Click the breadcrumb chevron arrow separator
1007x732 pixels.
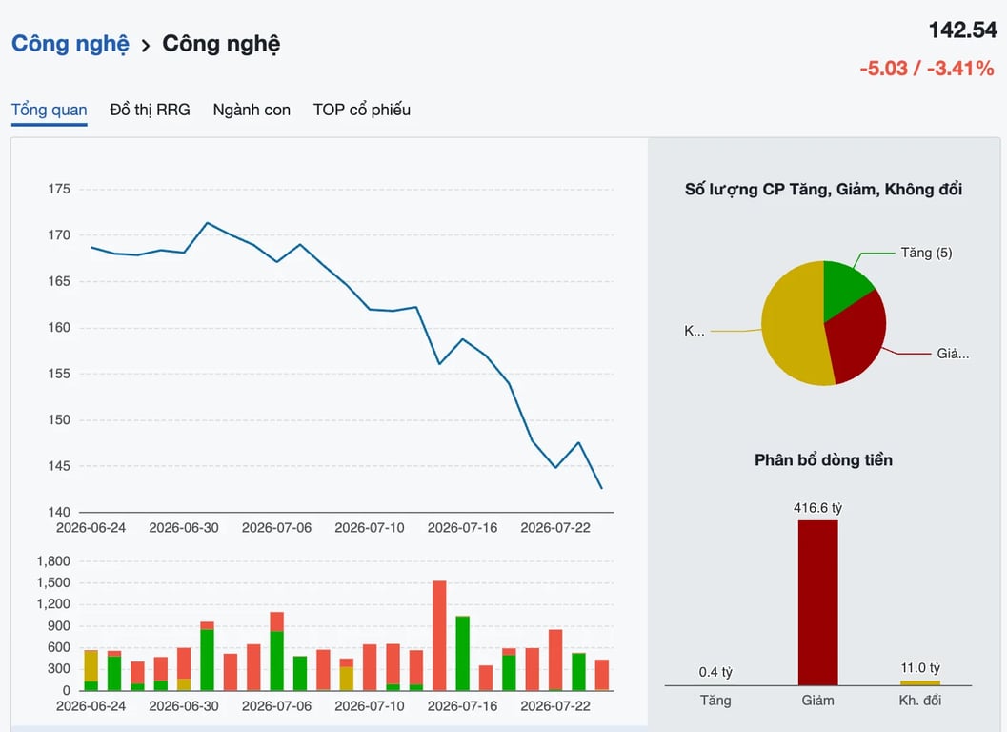(146, 46)
